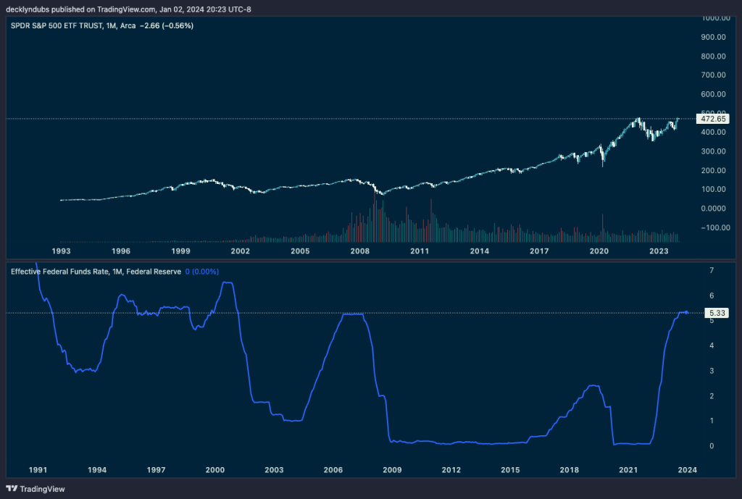This screenshot has width=742, height=499.
Task: Click the 1991 label on lower time axis
Action: coord(38,470)
